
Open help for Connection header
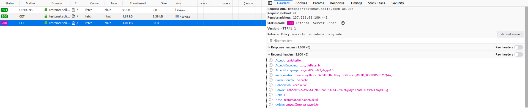pos(271,85)
